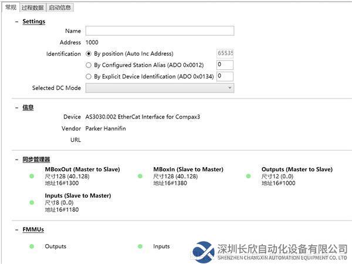
Task: Click into the Name text field
Action: 160,31
